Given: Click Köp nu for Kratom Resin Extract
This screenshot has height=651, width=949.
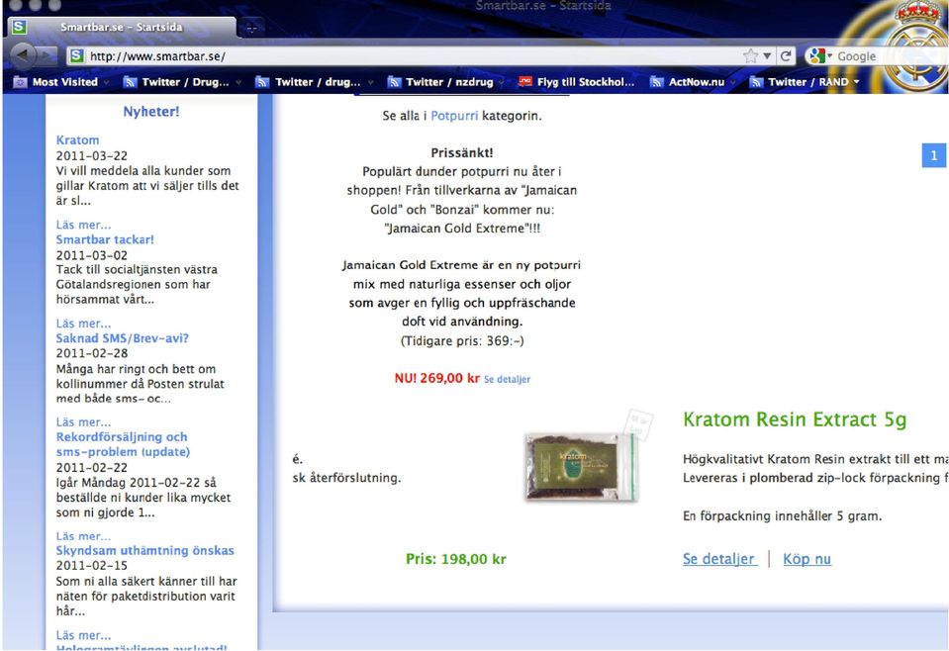Looking at the screenshot, I should click(x=807, y=559).
